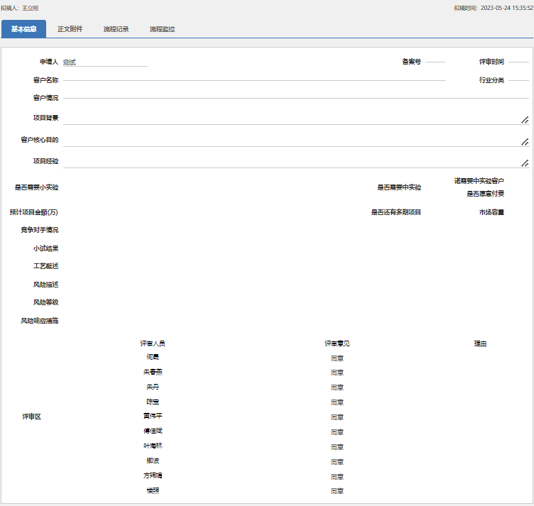Screen dimensions: 534x506
Task: Click the 小试结果 label
Action: 45,248
